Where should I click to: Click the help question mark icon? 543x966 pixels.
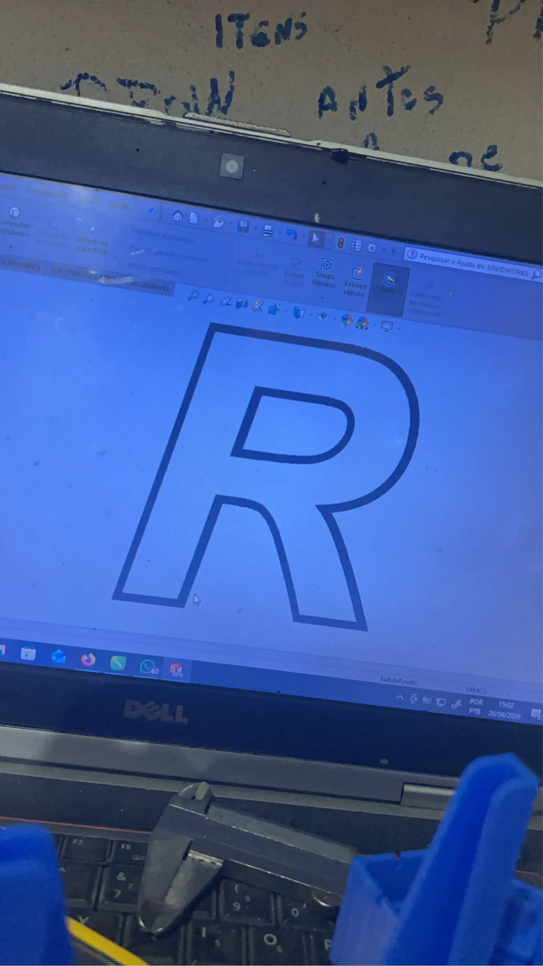(x=411, y=254)
